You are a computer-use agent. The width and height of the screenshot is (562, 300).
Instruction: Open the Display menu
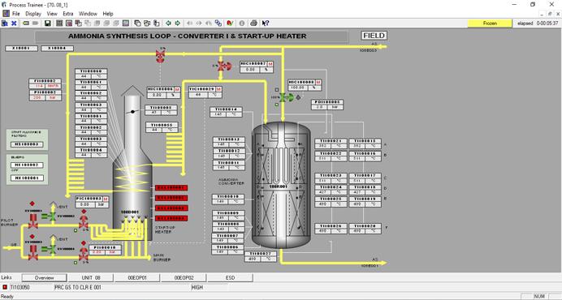click(33, 14)
